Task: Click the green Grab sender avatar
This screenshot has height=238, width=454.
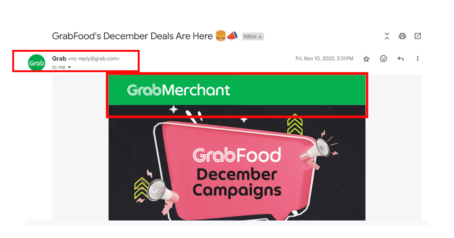Action: tap(37, 63)
